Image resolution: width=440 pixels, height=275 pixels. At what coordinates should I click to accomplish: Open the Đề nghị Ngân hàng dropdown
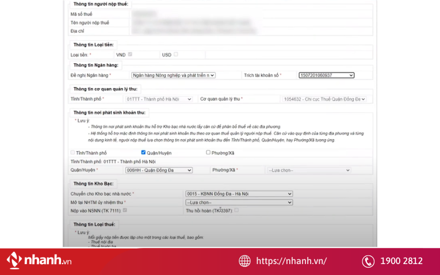tap(173, 75)
